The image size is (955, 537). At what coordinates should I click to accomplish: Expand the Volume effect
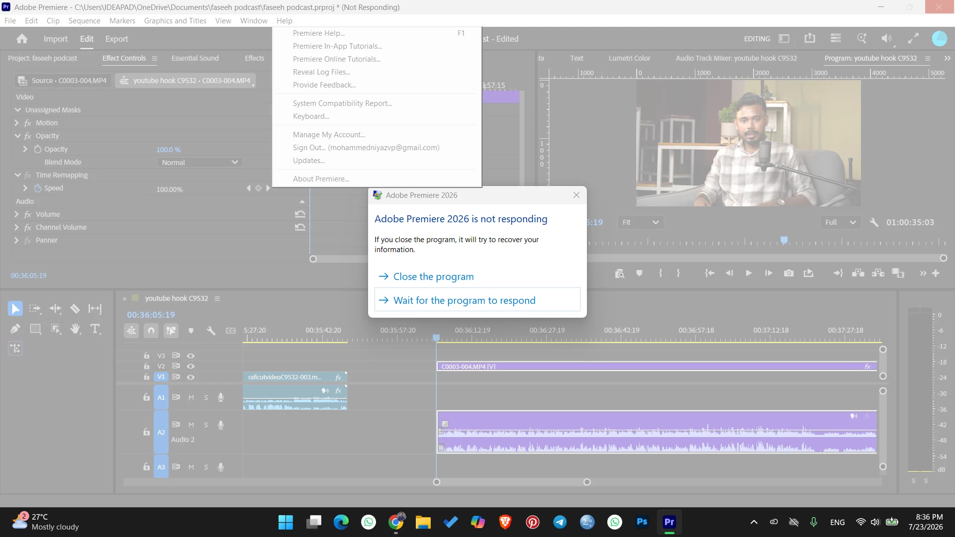coord(16,214)
